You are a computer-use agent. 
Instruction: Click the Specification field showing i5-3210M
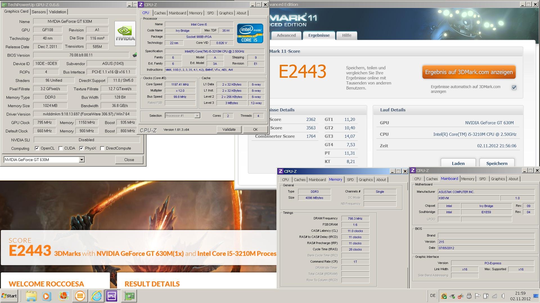(214, 51)
